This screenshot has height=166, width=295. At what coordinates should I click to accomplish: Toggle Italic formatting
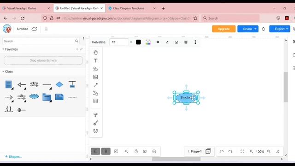pyautogui.click(x=167, y=42)
